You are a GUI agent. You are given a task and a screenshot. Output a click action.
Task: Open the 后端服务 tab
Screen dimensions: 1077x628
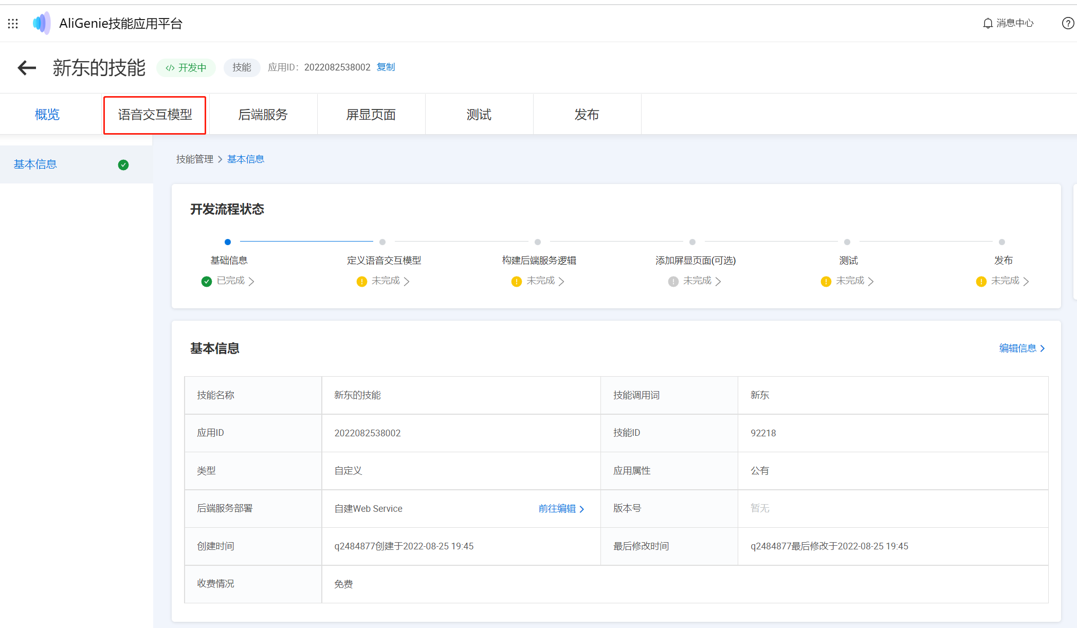point(263,115)
